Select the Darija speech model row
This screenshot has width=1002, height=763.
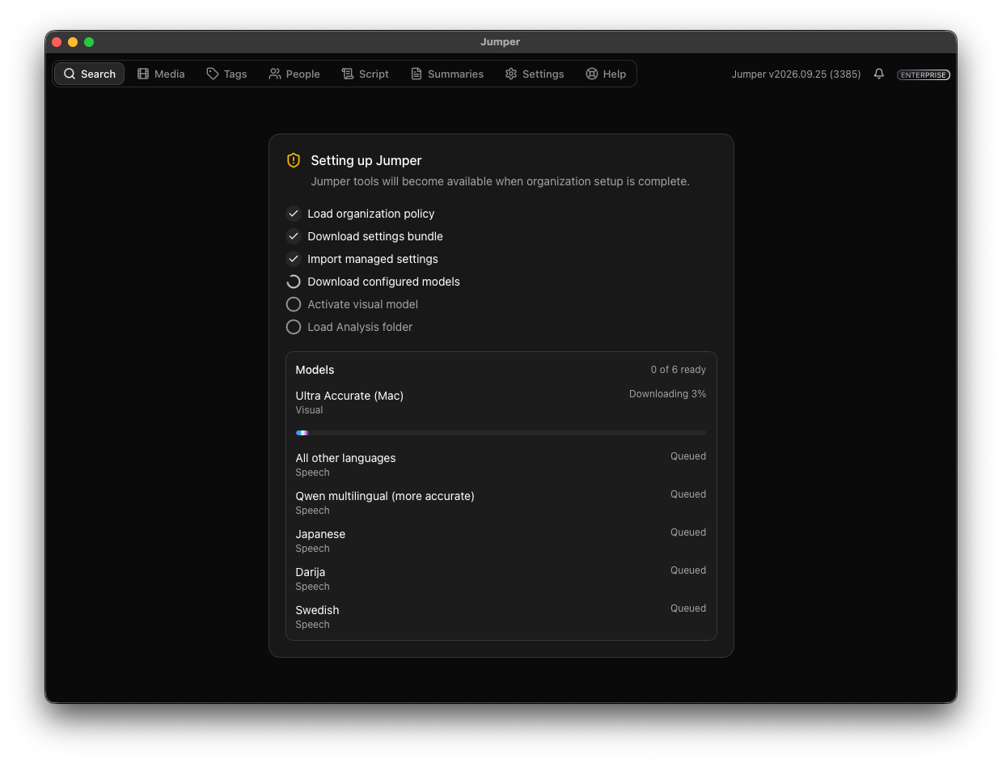[x=501, y=579]
